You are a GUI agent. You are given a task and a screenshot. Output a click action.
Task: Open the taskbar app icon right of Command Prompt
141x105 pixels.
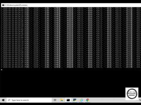(x=75, y=100)
